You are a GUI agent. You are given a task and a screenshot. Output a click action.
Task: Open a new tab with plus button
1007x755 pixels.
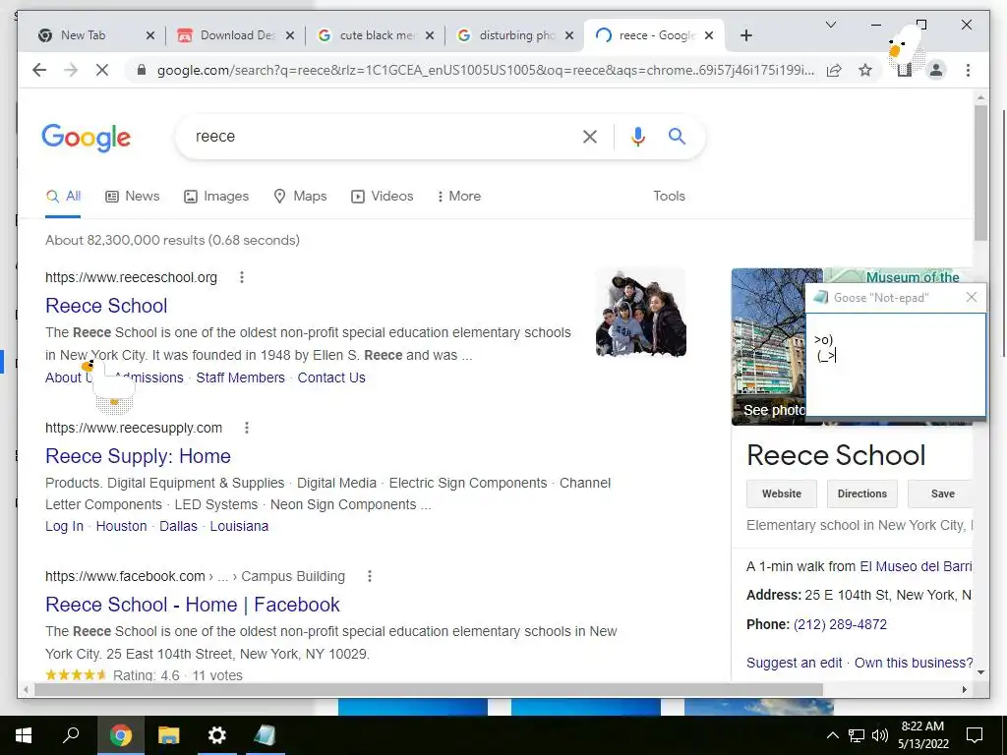tap(745, 35)
